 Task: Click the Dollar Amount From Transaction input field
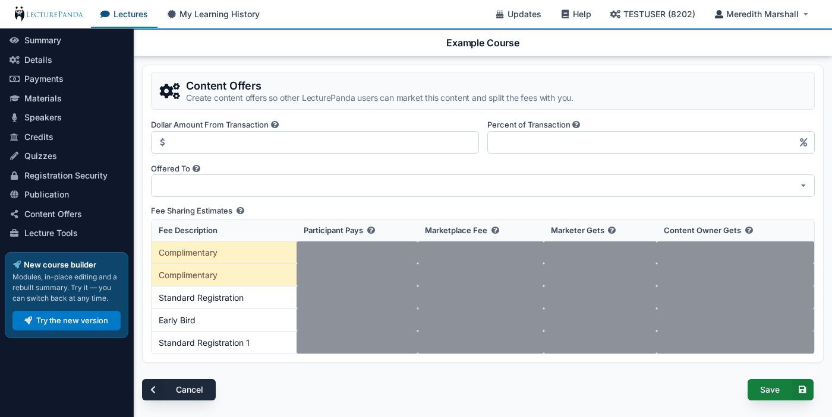coord(315,142)
